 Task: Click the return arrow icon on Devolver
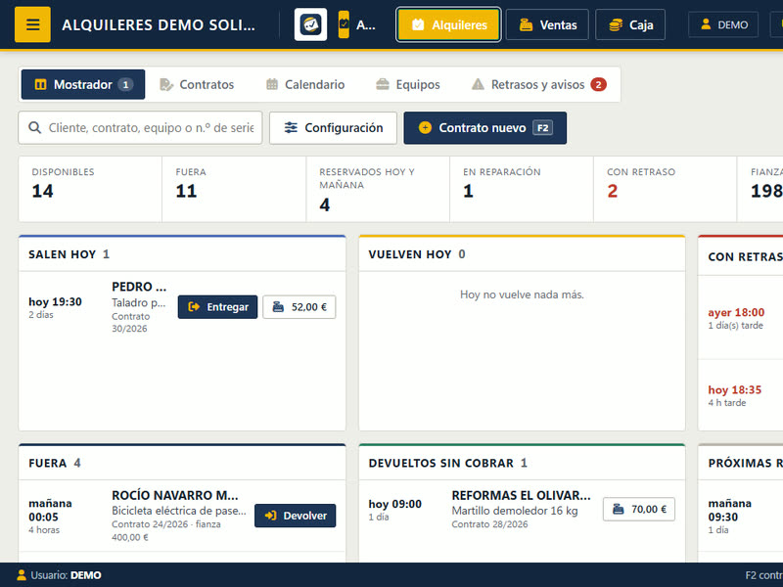pyautogui.click(x=271, y=516)
